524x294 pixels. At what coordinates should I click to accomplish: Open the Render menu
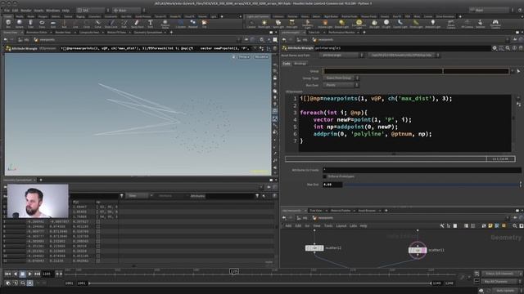pyautogui.click(x=26, y=11)
